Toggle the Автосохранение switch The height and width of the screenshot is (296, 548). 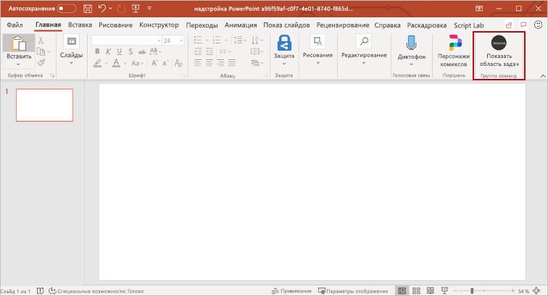pos(67,9)
